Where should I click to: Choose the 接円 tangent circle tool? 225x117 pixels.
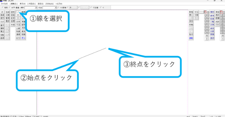2,18
